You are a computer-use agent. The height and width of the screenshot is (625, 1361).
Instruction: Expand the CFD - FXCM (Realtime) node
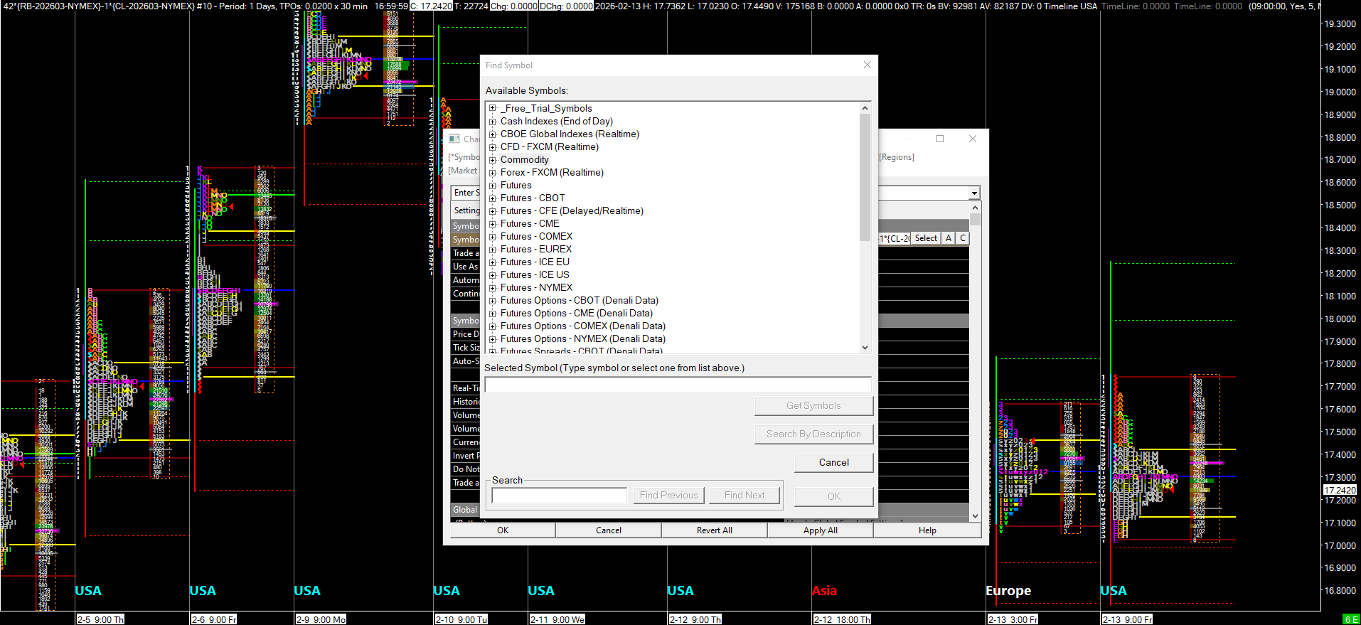(x=492, y=146)
